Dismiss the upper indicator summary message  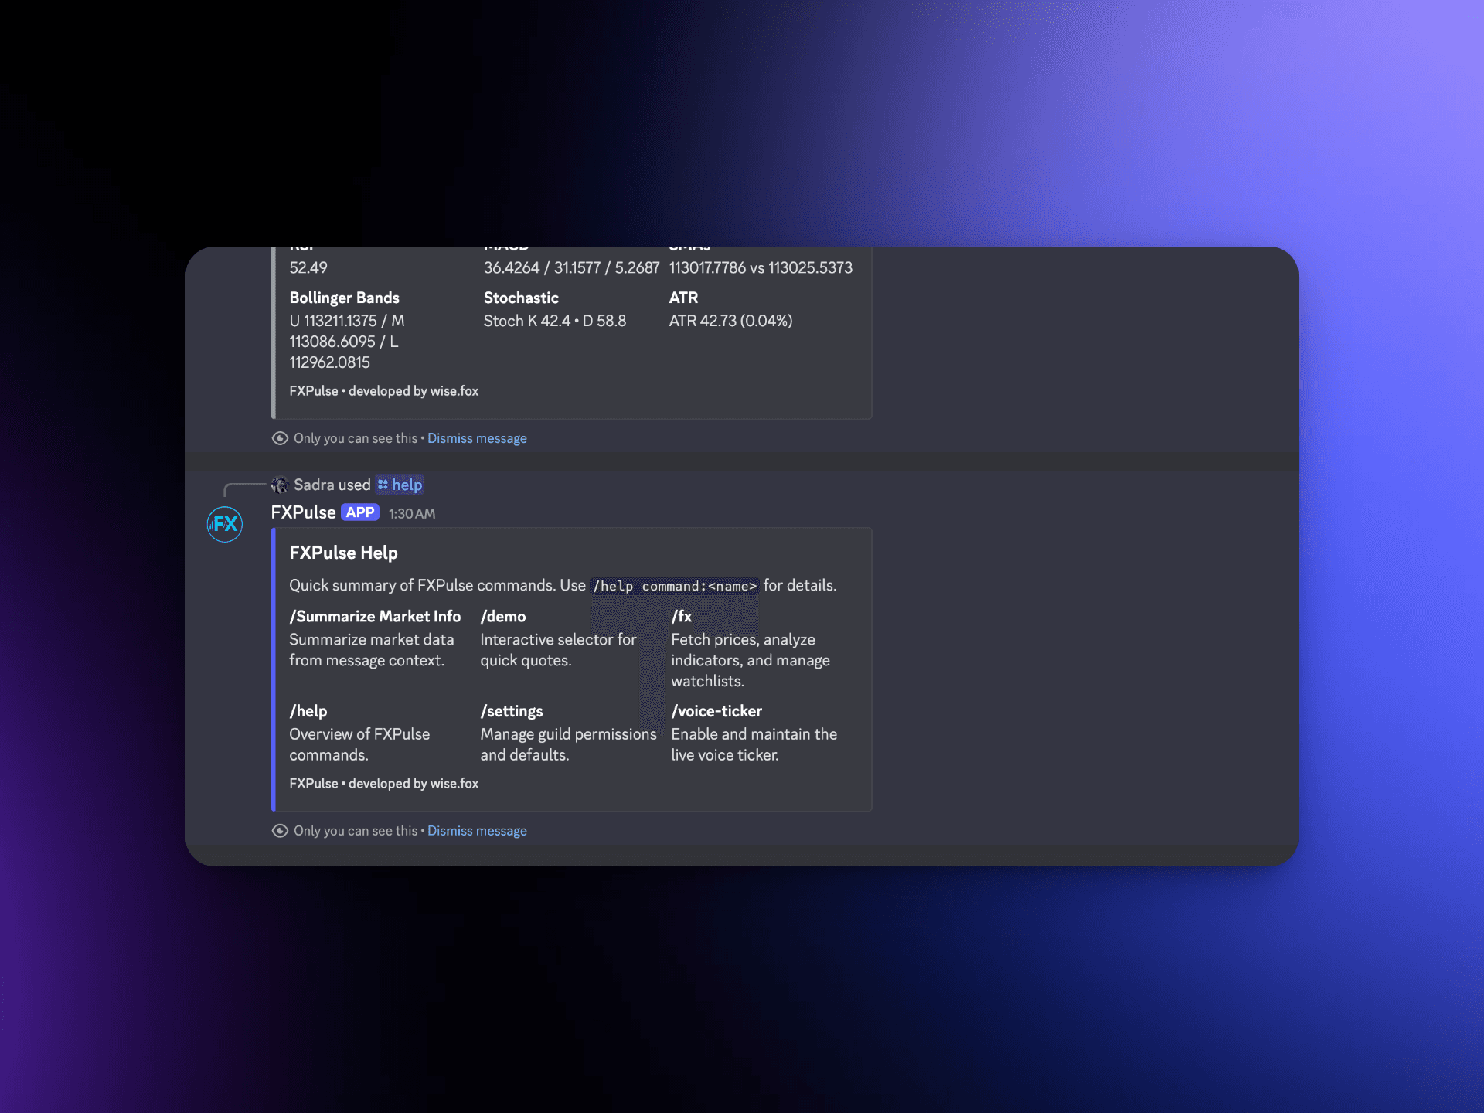pyautogui.click(x=477, y=438)
